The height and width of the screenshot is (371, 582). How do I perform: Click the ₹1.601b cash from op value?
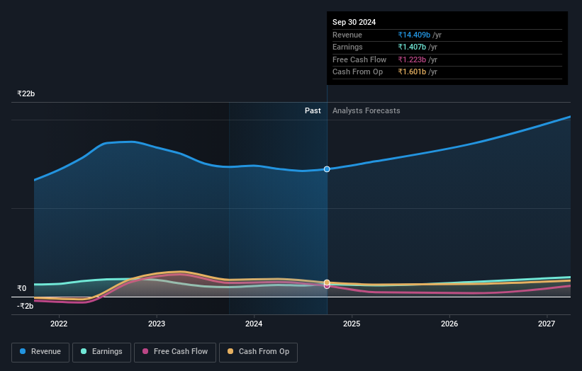(x=412, y=72)
